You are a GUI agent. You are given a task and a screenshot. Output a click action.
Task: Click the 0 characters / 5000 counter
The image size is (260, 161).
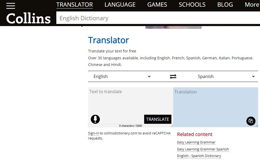click(x=131, y=126)
